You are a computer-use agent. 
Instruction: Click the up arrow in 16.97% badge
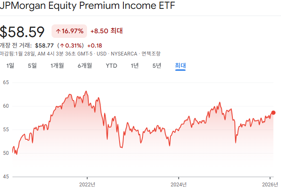(58, 31)
